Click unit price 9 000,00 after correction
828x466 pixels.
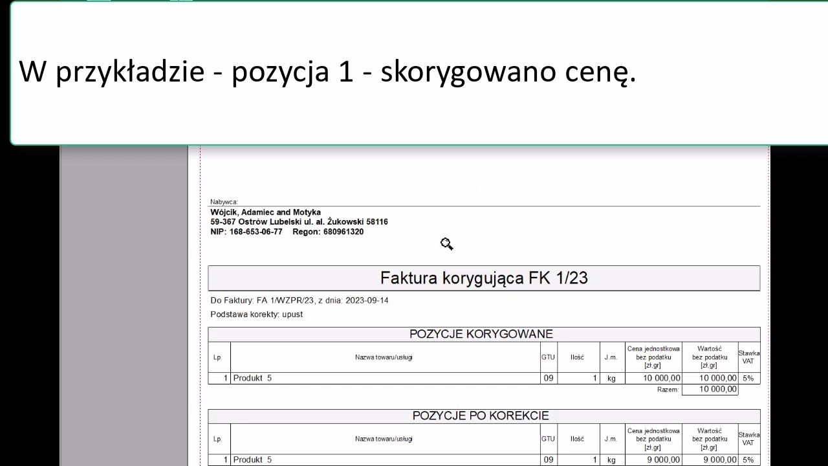pyautogui.click(x=664, y=460)
